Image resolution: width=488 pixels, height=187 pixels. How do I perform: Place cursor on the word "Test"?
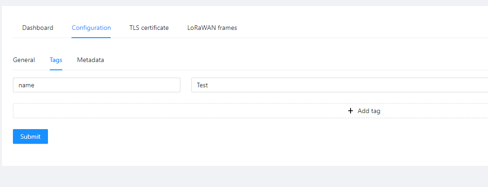(x=202, y=85)
